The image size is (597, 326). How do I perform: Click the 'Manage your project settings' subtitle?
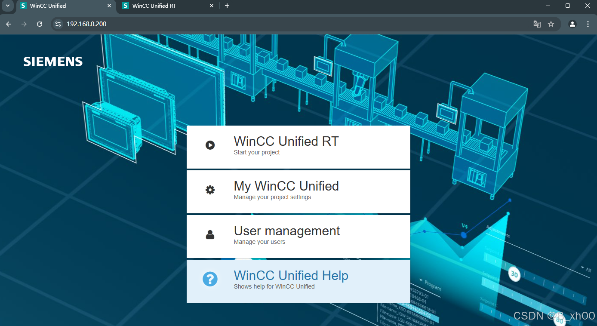(272, 197)
